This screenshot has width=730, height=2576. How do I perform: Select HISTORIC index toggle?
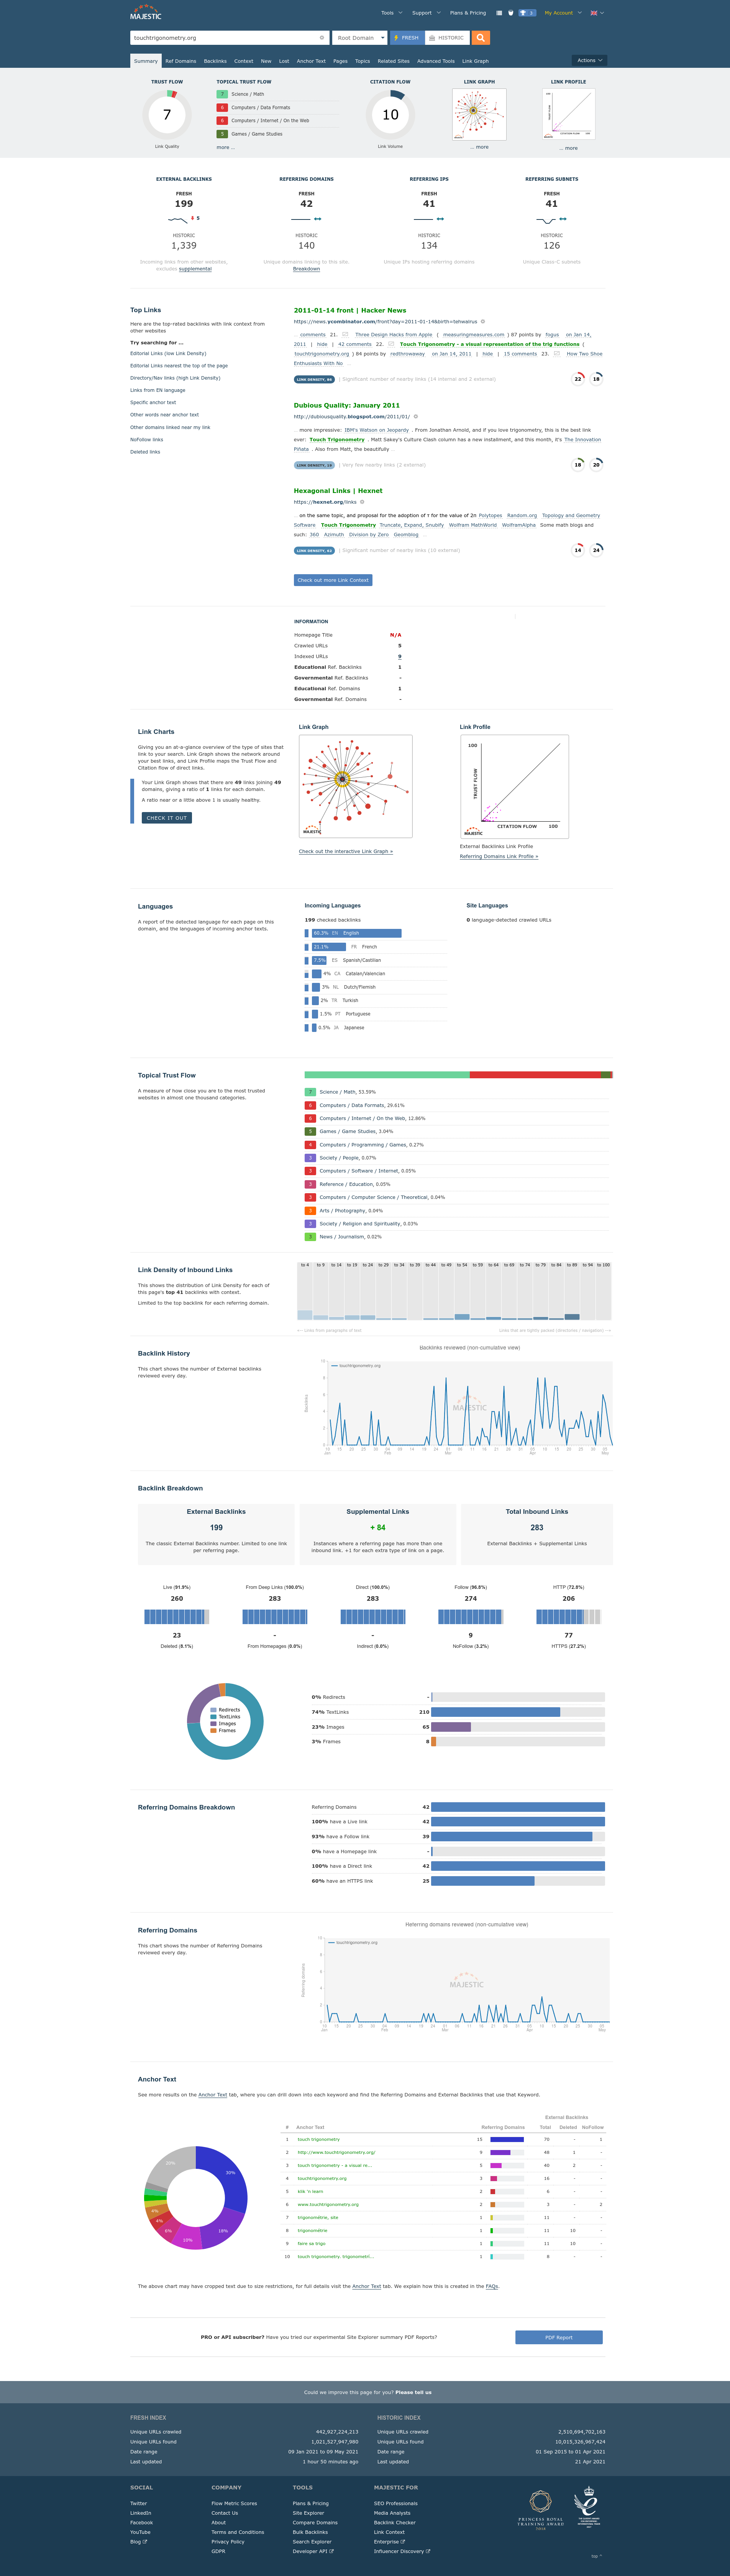click(446, 38)
